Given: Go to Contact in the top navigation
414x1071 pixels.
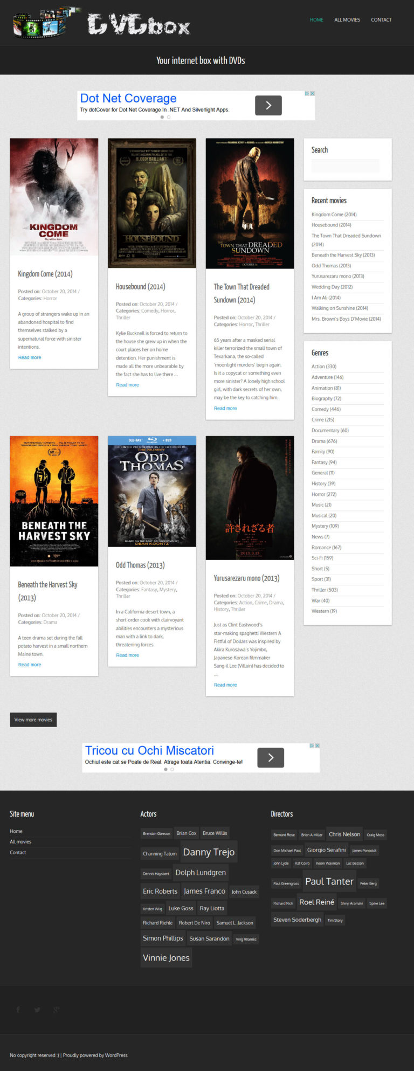Looking at the screenshot, I should click(381, 20).
